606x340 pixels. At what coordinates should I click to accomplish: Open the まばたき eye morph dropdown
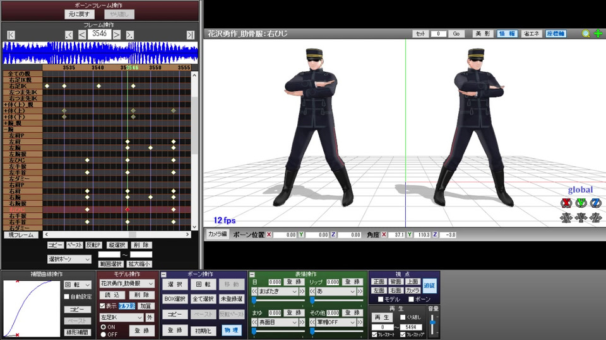[276, 292]
